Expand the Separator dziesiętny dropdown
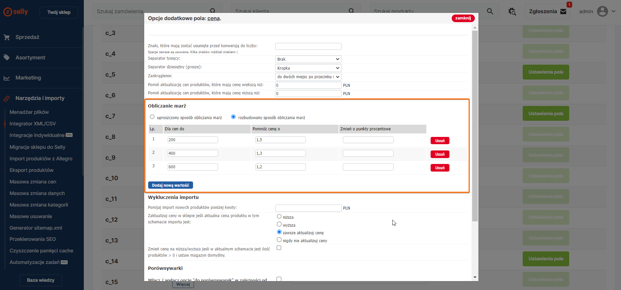621x290 pixels. pyautogui.click(x=308, y=68)
